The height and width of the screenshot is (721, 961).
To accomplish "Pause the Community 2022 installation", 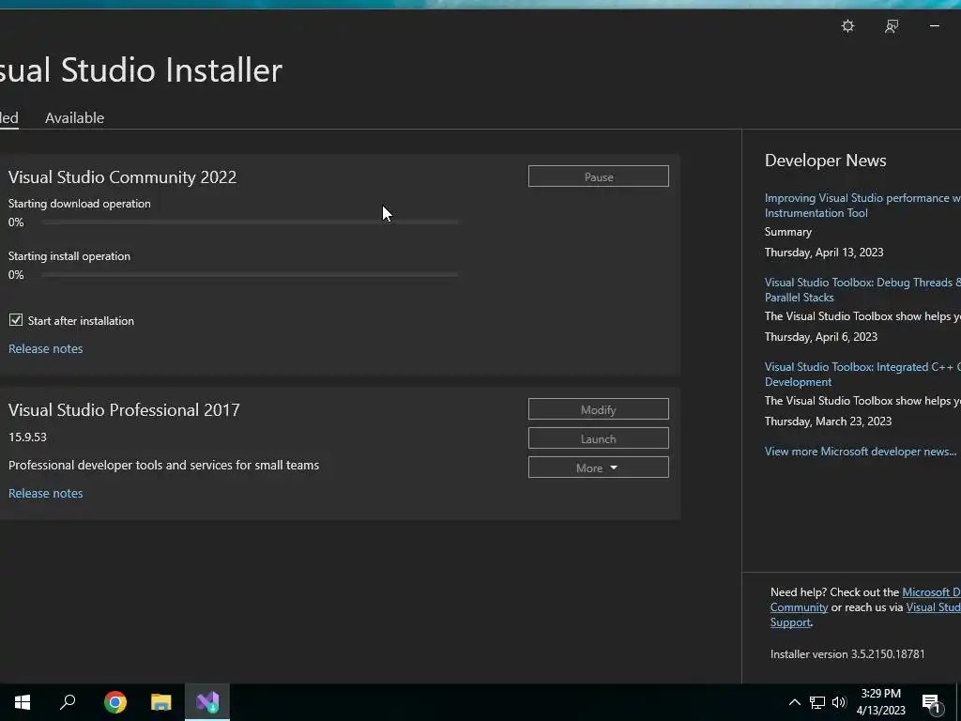I will pyautogui.click(x=598, y=176).
